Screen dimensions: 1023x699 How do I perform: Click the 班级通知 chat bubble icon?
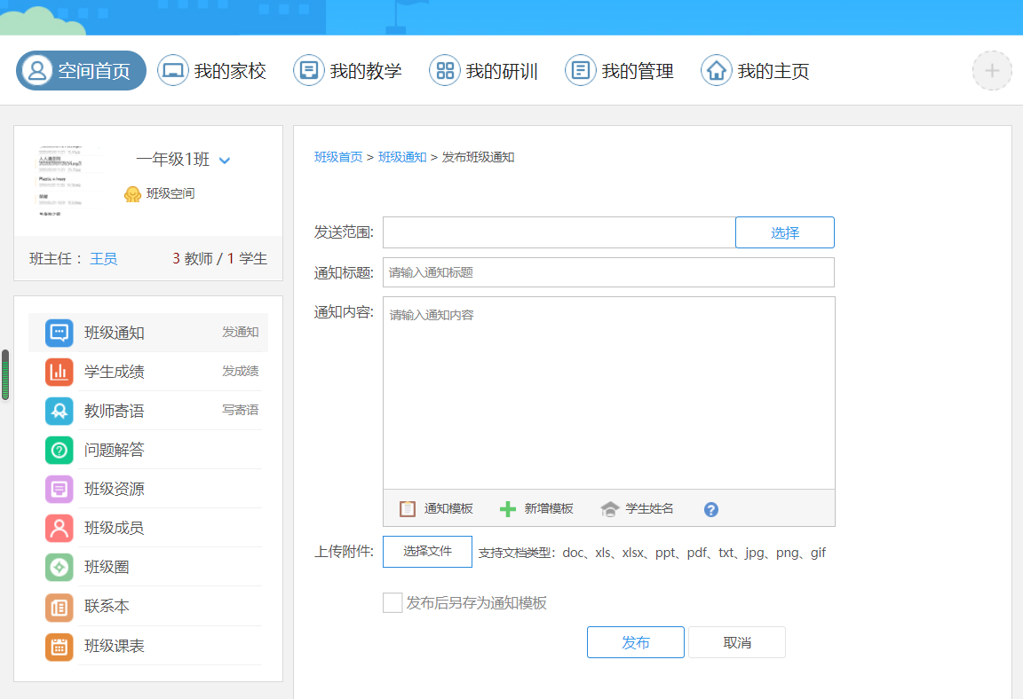(x=59, y=333)
